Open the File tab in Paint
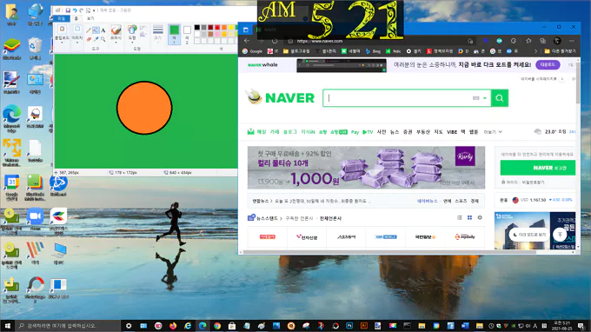 (x=62, y=18)
